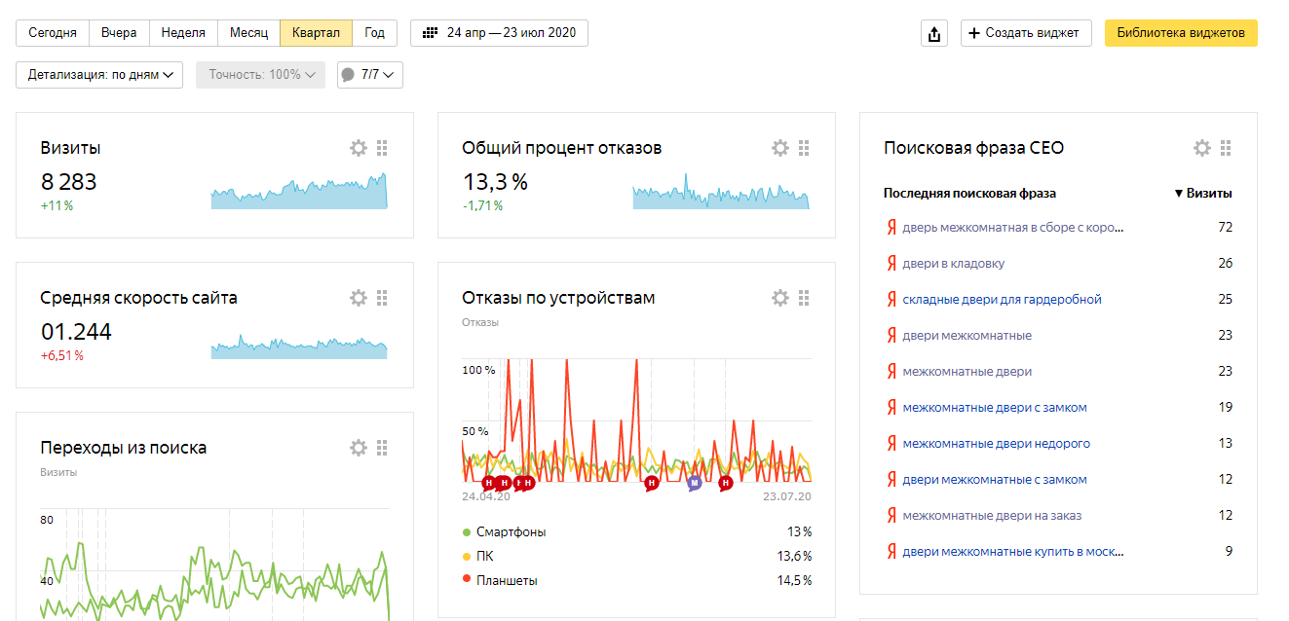Open the date range picker 24 апр — 23 июл 2020
Screen dimensions: 1289x621
point(499,33)
